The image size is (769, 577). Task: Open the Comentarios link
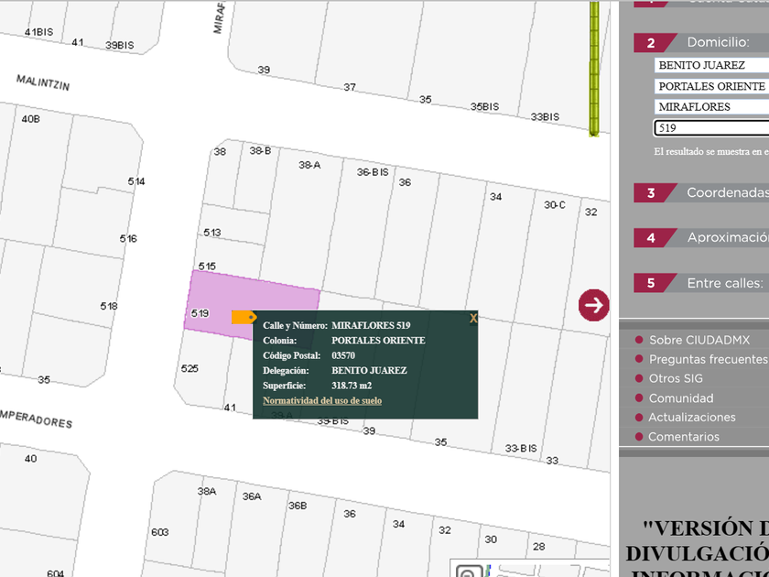click(x=684, y=437)
